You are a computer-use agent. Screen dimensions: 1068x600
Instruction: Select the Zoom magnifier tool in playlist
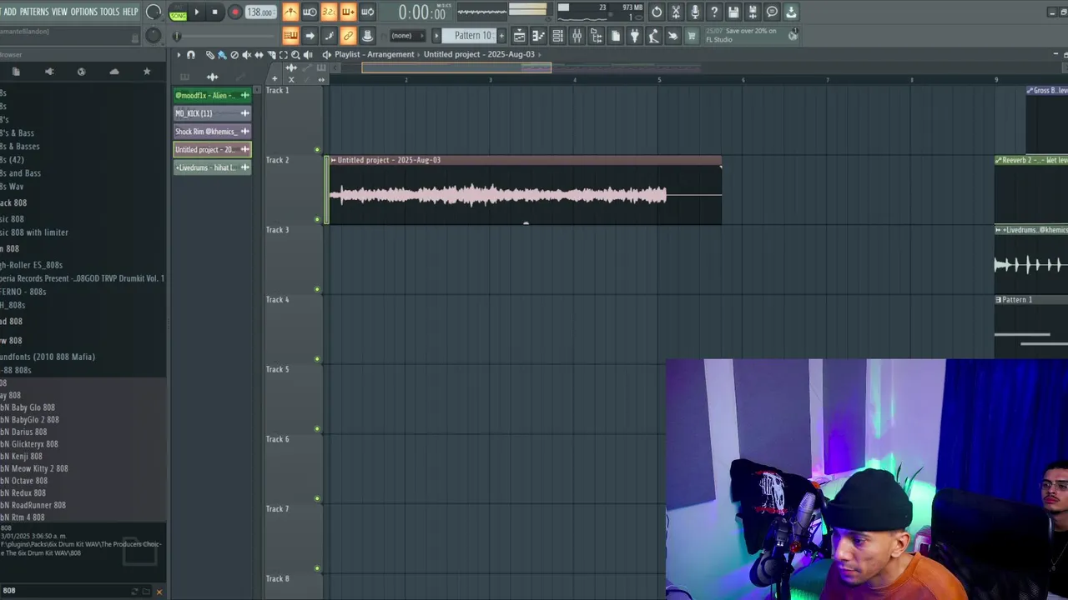coord(295,54)
